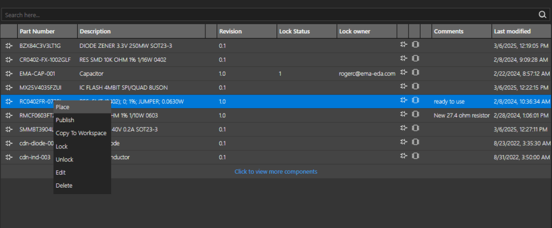Click schematic symbol icon in BZX84C3V3LT1G row
Viewport: 552px width, 228px height.
click(x=403, y=45)
